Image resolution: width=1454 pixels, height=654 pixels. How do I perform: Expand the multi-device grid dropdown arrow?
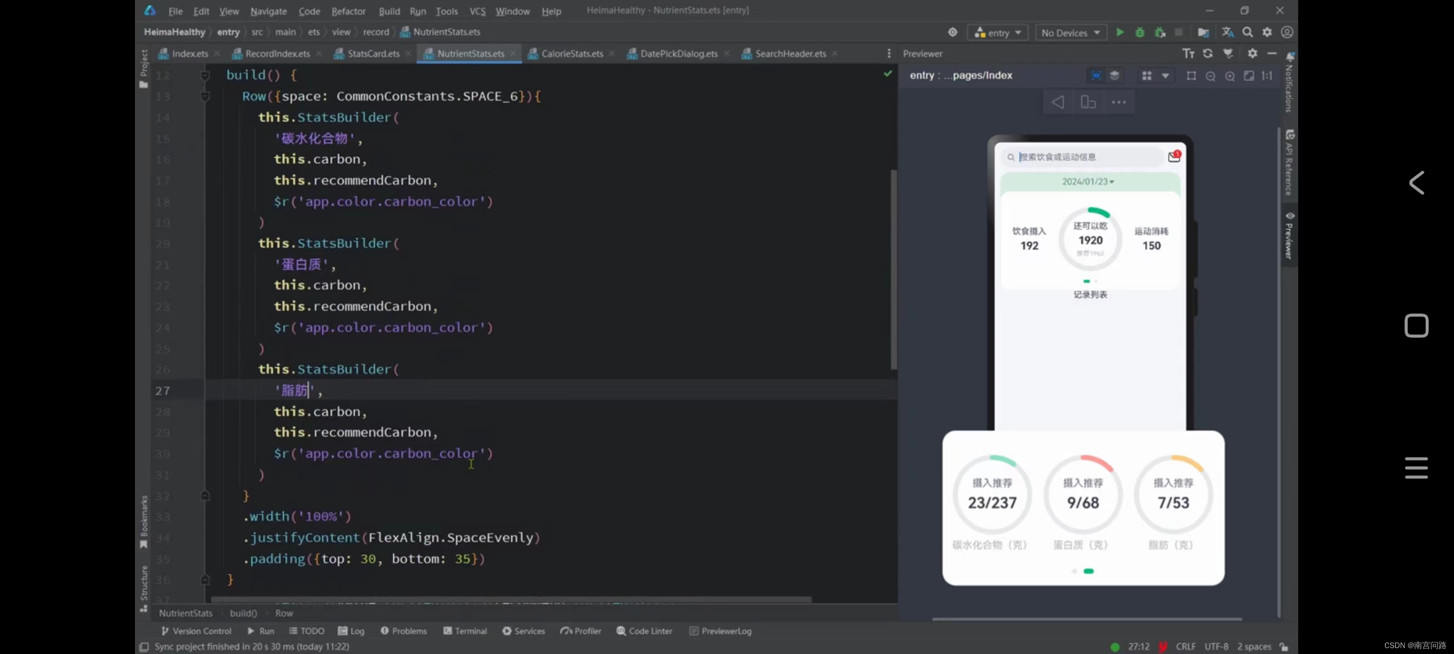1165,75
